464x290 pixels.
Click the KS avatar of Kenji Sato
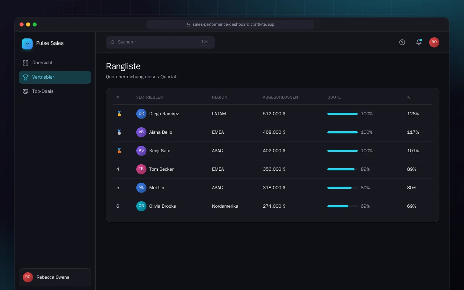coord(141,151)
